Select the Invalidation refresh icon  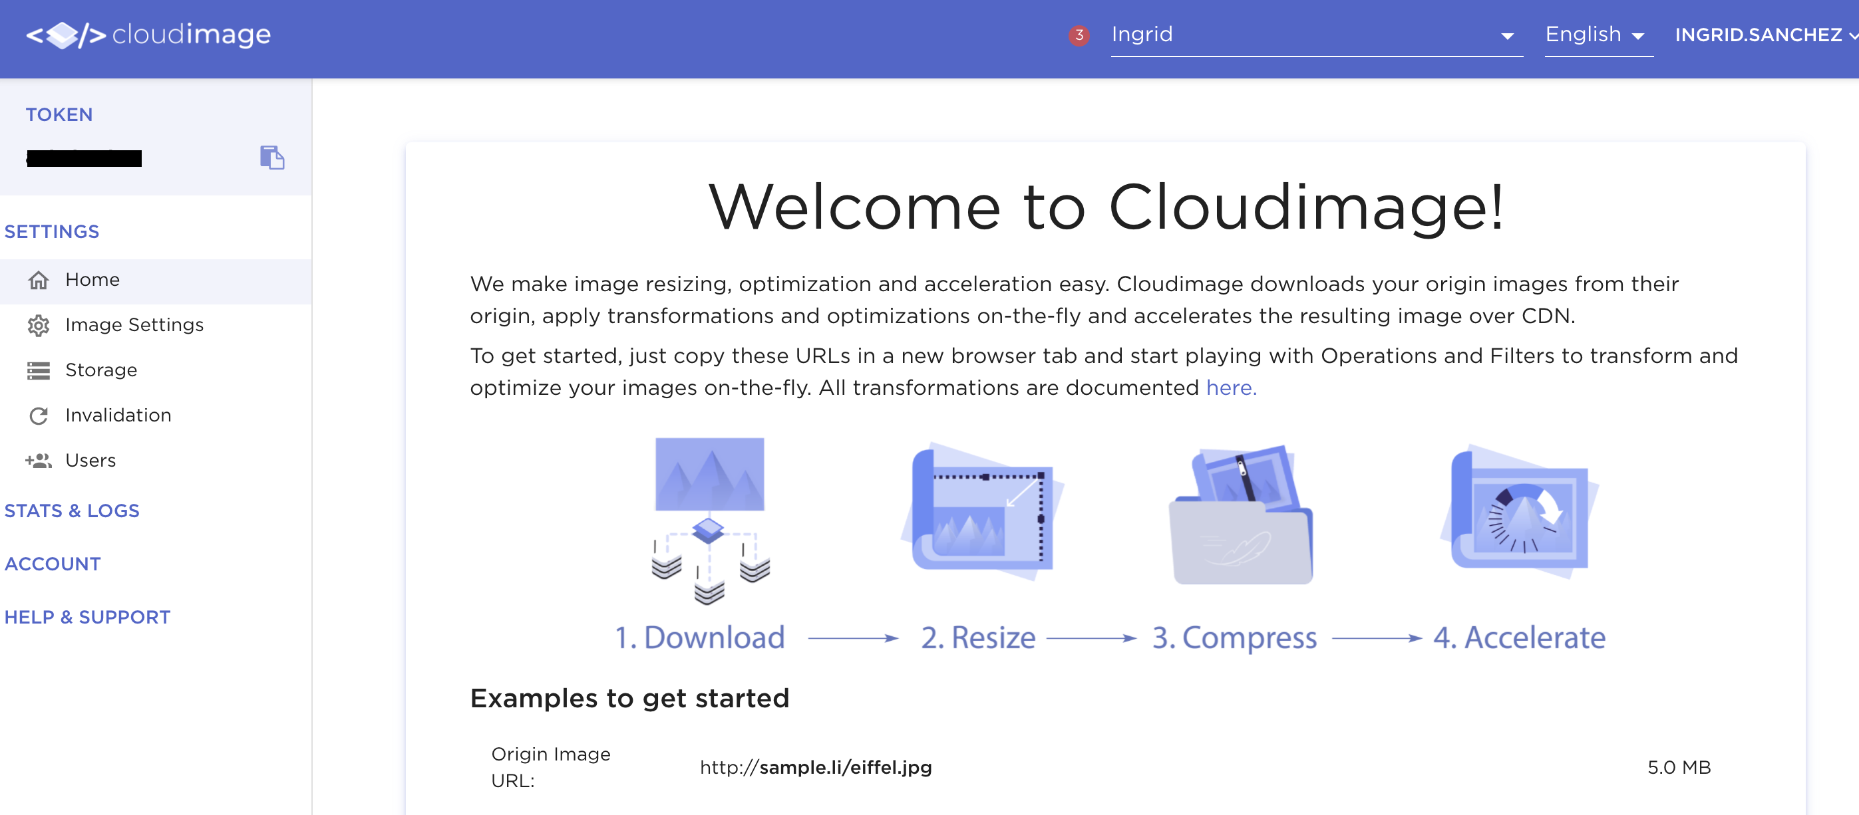tap(39, 415)
